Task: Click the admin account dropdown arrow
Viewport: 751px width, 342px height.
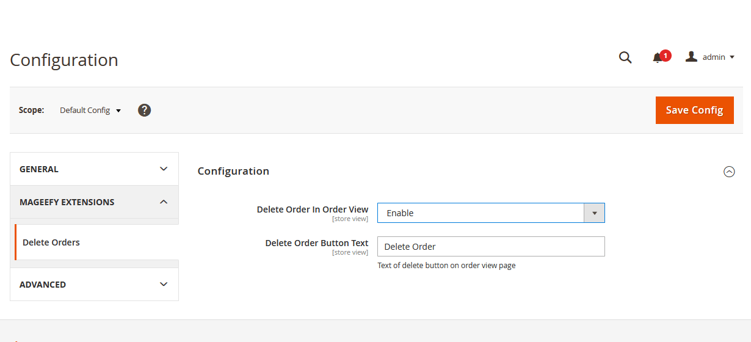Action: 732,57
